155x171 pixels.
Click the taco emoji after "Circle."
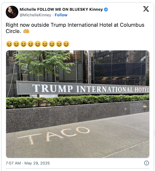coord(26,31)
